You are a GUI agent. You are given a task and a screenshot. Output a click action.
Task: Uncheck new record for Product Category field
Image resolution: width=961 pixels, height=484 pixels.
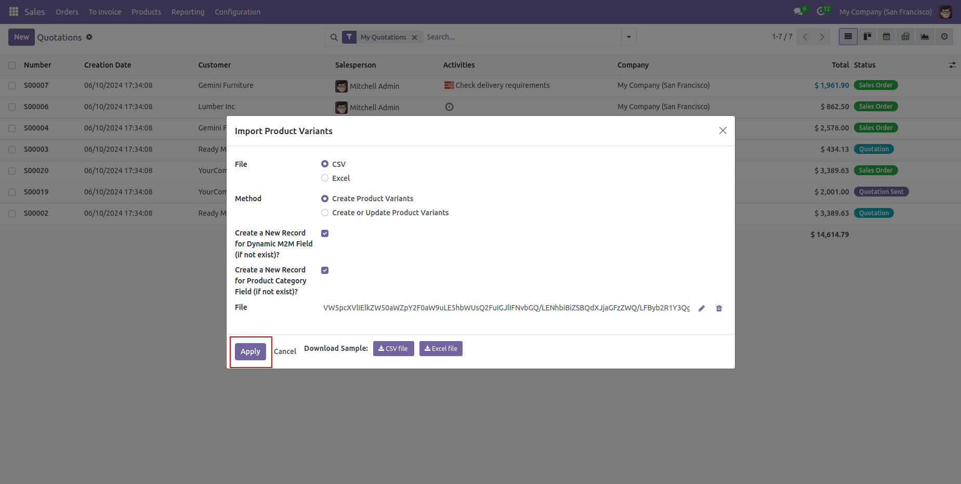tap(325, 270)
